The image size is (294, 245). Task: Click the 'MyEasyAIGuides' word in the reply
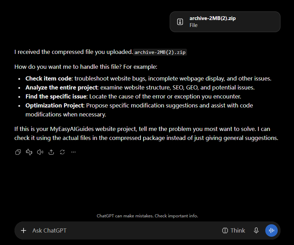click(x=72, y=129)
